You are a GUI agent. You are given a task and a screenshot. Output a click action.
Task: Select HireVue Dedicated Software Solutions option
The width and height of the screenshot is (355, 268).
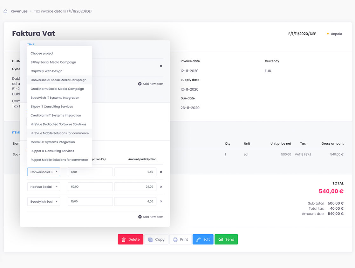point(59,124)
